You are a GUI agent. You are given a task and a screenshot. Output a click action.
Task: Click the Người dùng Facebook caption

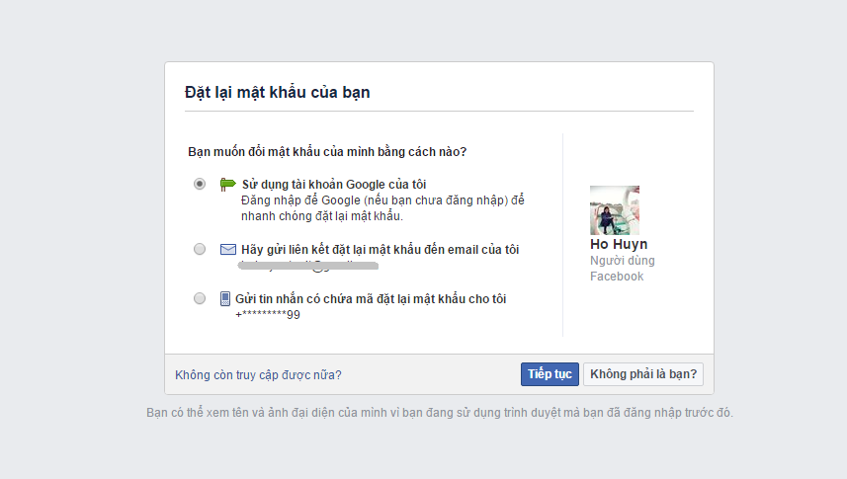[623, 269]
